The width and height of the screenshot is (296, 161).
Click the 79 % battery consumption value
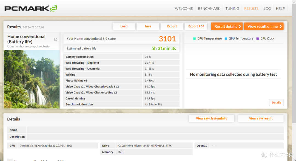point(148,57)
